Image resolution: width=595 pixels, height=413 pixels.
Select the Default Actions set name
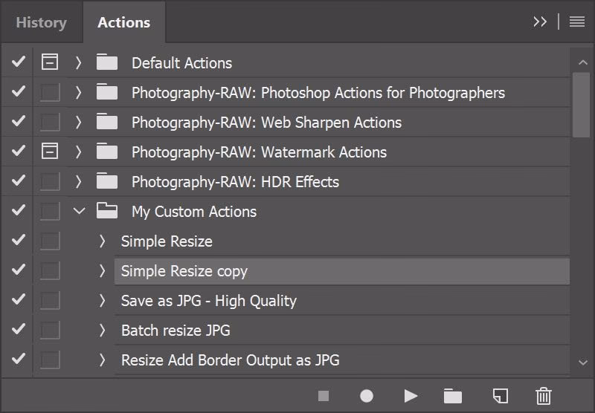point(181,63)
